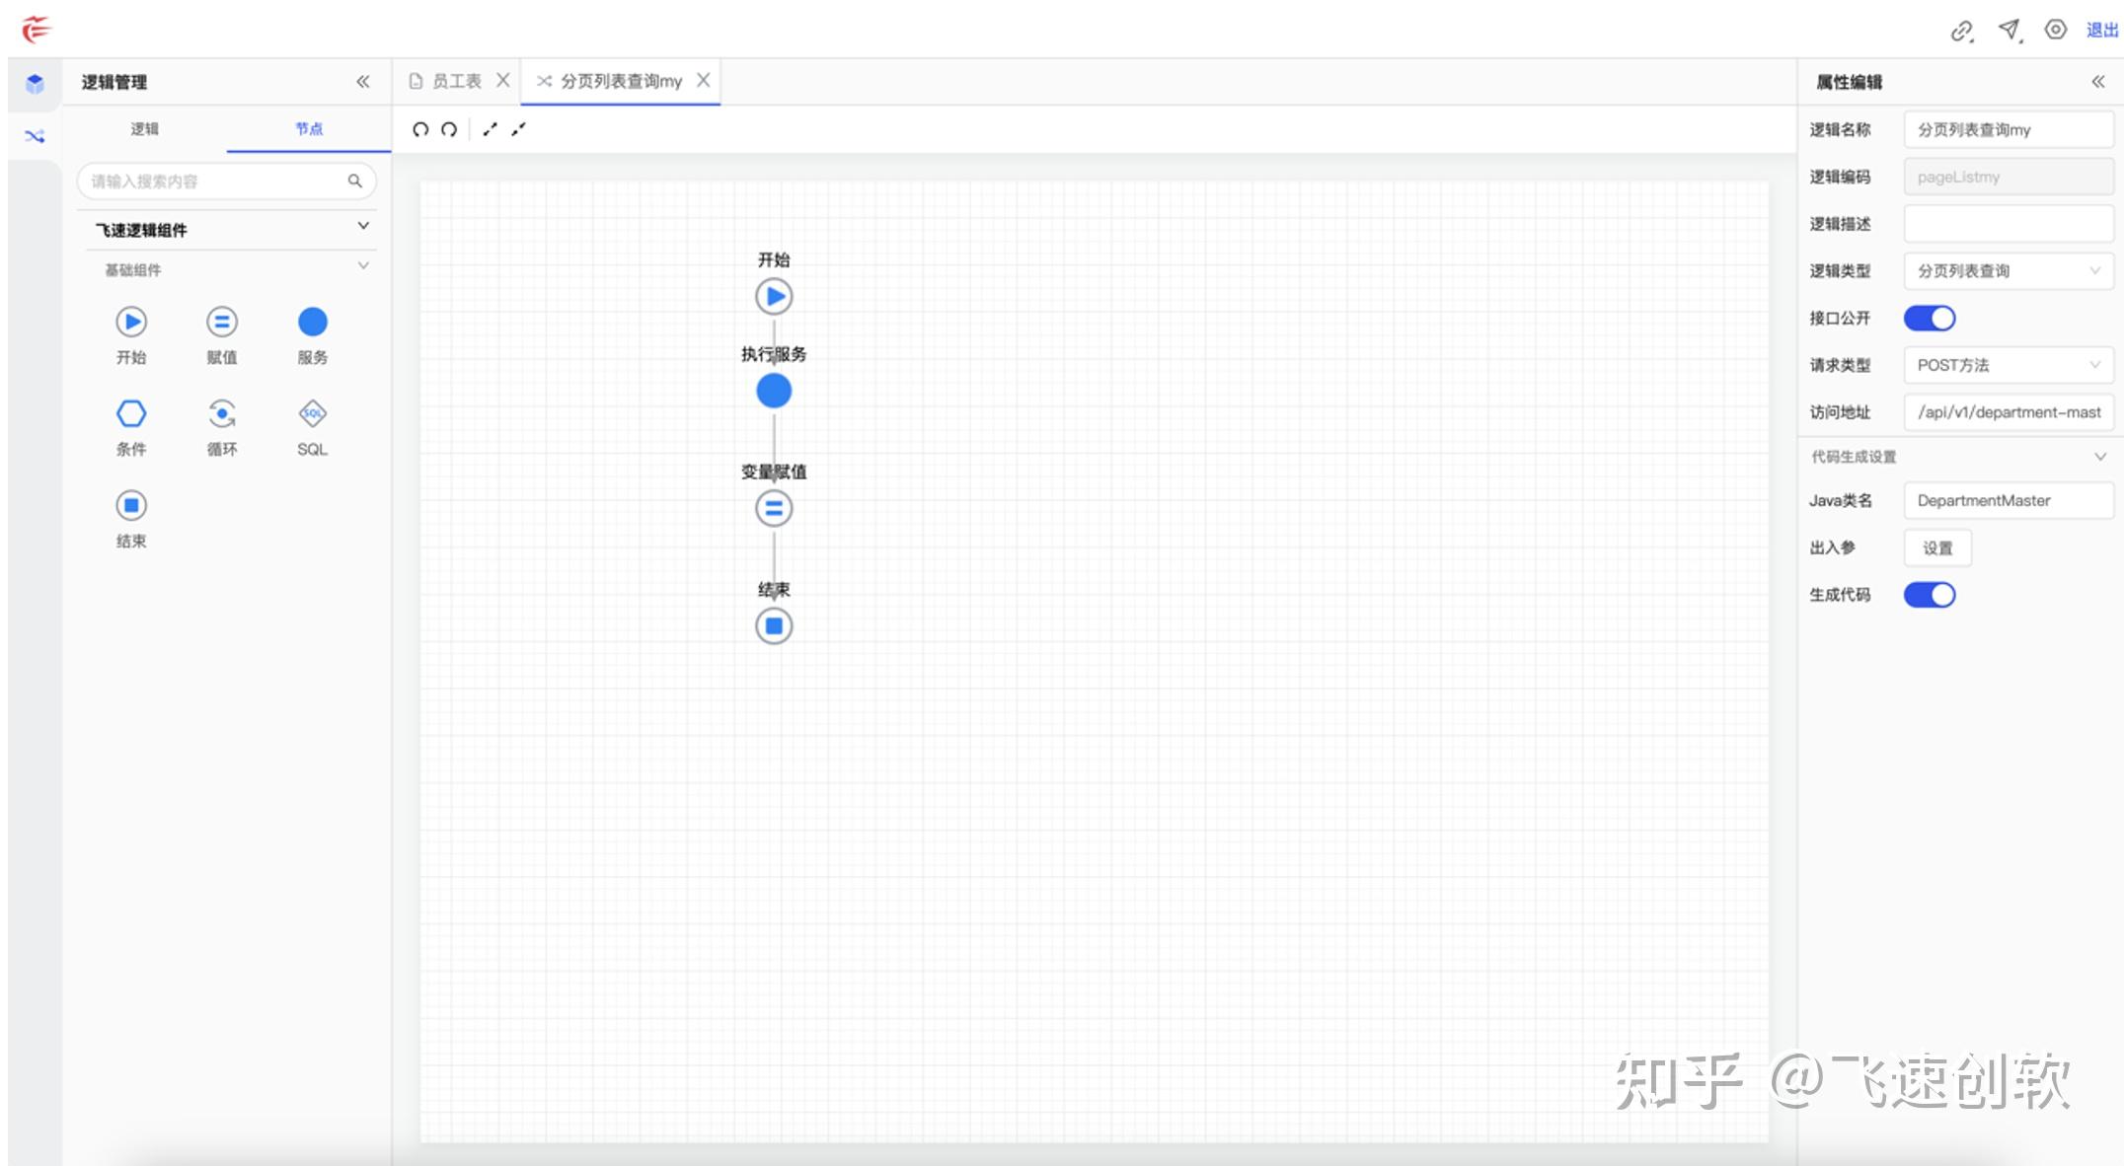The image size is (2124, 1166).
Task: Collapse the 飞速逻辑组件 group
Action: click(x=363, y=227)
